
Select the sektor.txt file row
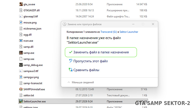pyautogui.click(x=83, y=95)
